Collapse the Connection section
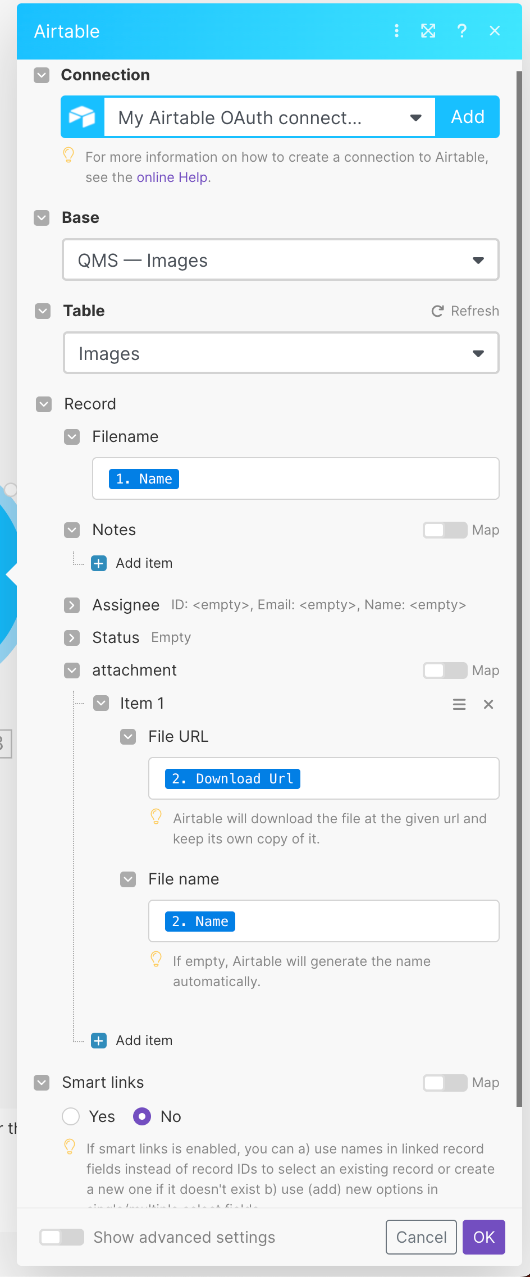Image resolution: width=530 pixels, height=1277 pixels. point(42,75)
